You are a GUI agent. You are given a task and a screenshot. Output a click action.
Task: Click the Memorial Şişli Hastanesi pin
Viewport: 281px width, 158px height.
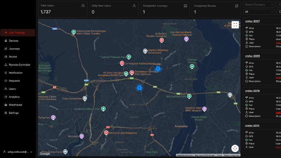(106, 132)
